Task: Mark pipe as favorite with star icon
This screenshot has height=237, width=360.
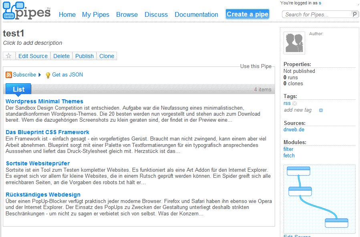Action: (9, 56)
